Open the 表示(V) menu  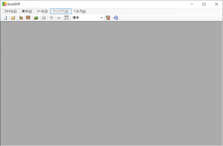coord(27,11)
